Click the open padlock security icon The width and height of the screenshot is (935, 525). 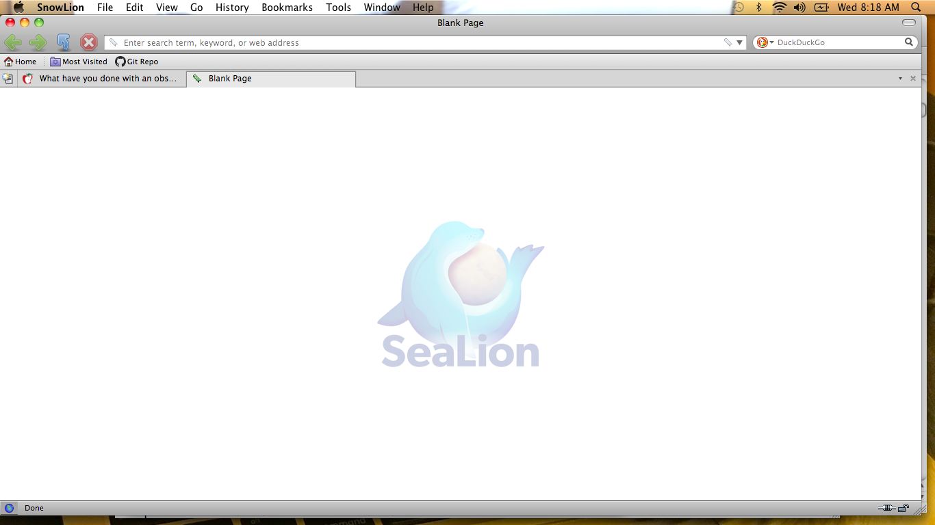point(904,508)
